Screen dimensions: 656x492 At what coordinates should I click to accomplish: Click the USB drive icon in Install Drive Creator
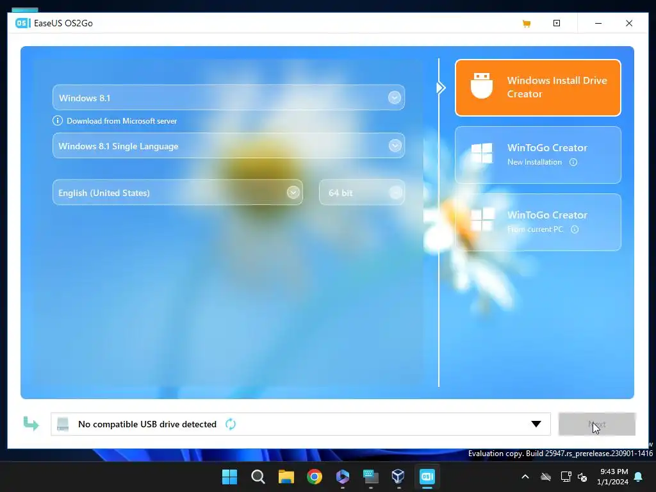pyautogui.click(x=482, y=86)
